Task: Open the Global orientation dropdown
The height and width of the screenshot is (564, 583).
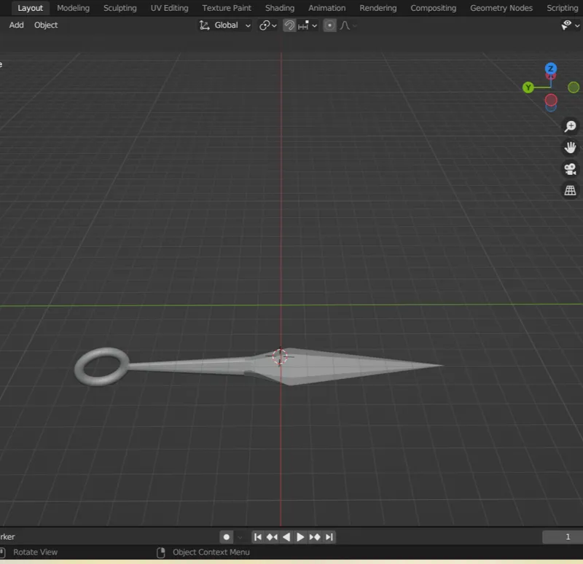Action: click(224, 26)
